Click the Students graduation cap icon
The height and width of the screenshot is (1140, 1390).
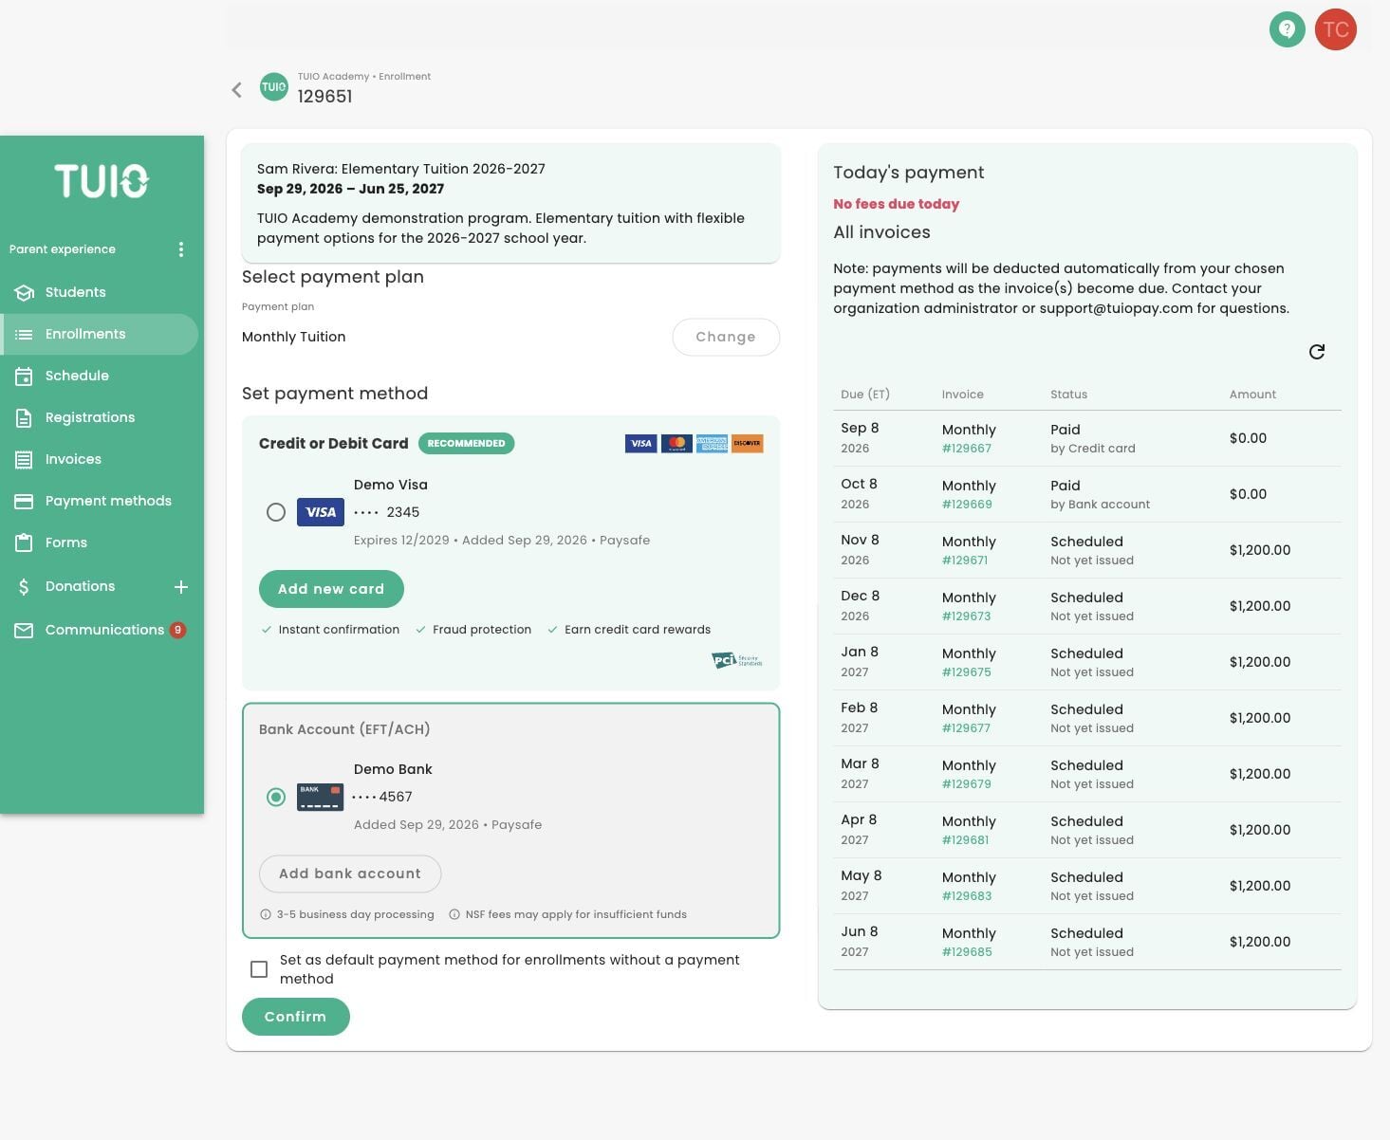click(24, 293)
